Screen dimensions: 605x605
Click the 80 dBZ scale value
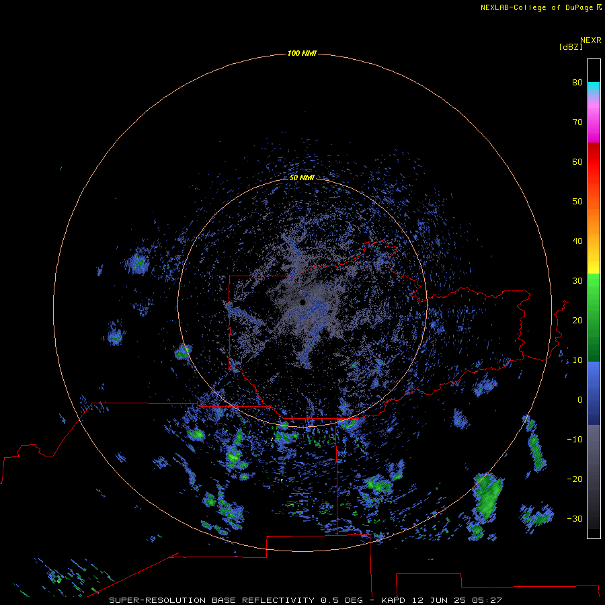[x=577, y=82]
